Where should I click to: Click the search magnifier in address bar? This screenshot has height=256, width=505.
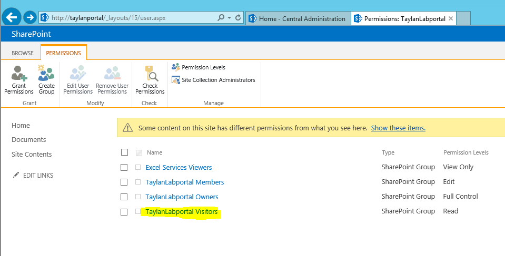point(221,17)
